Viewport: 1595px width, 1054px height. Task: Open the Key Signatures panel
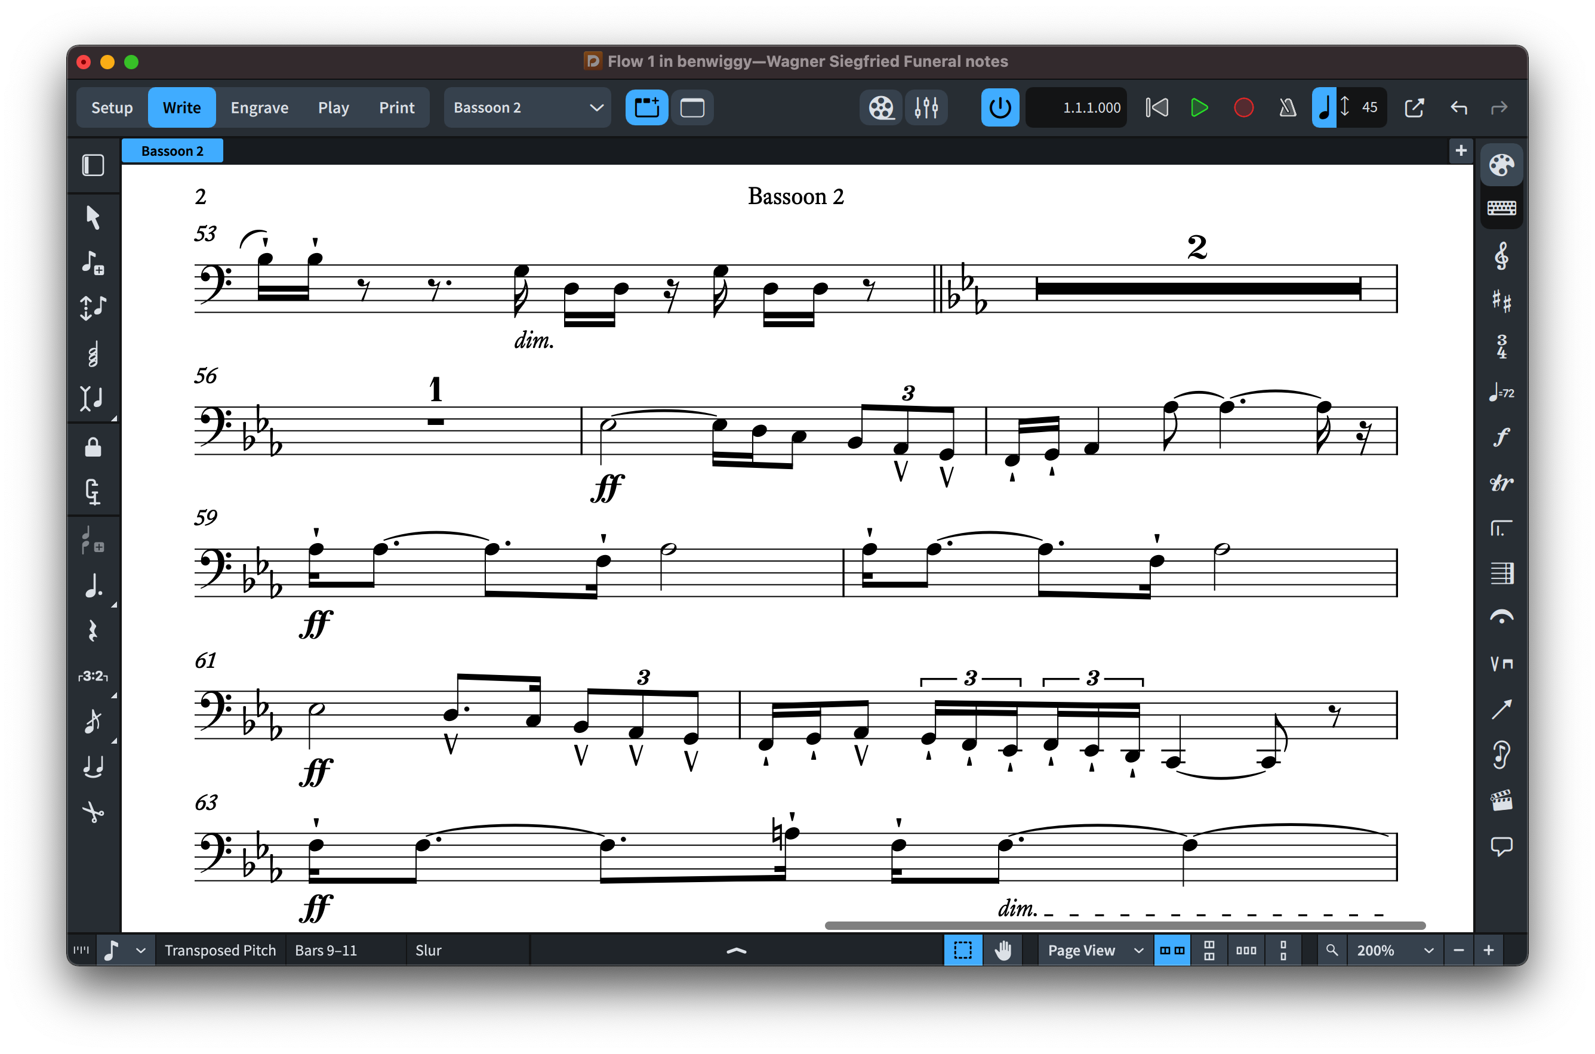pyautogui.click(x=1500, y=301)
